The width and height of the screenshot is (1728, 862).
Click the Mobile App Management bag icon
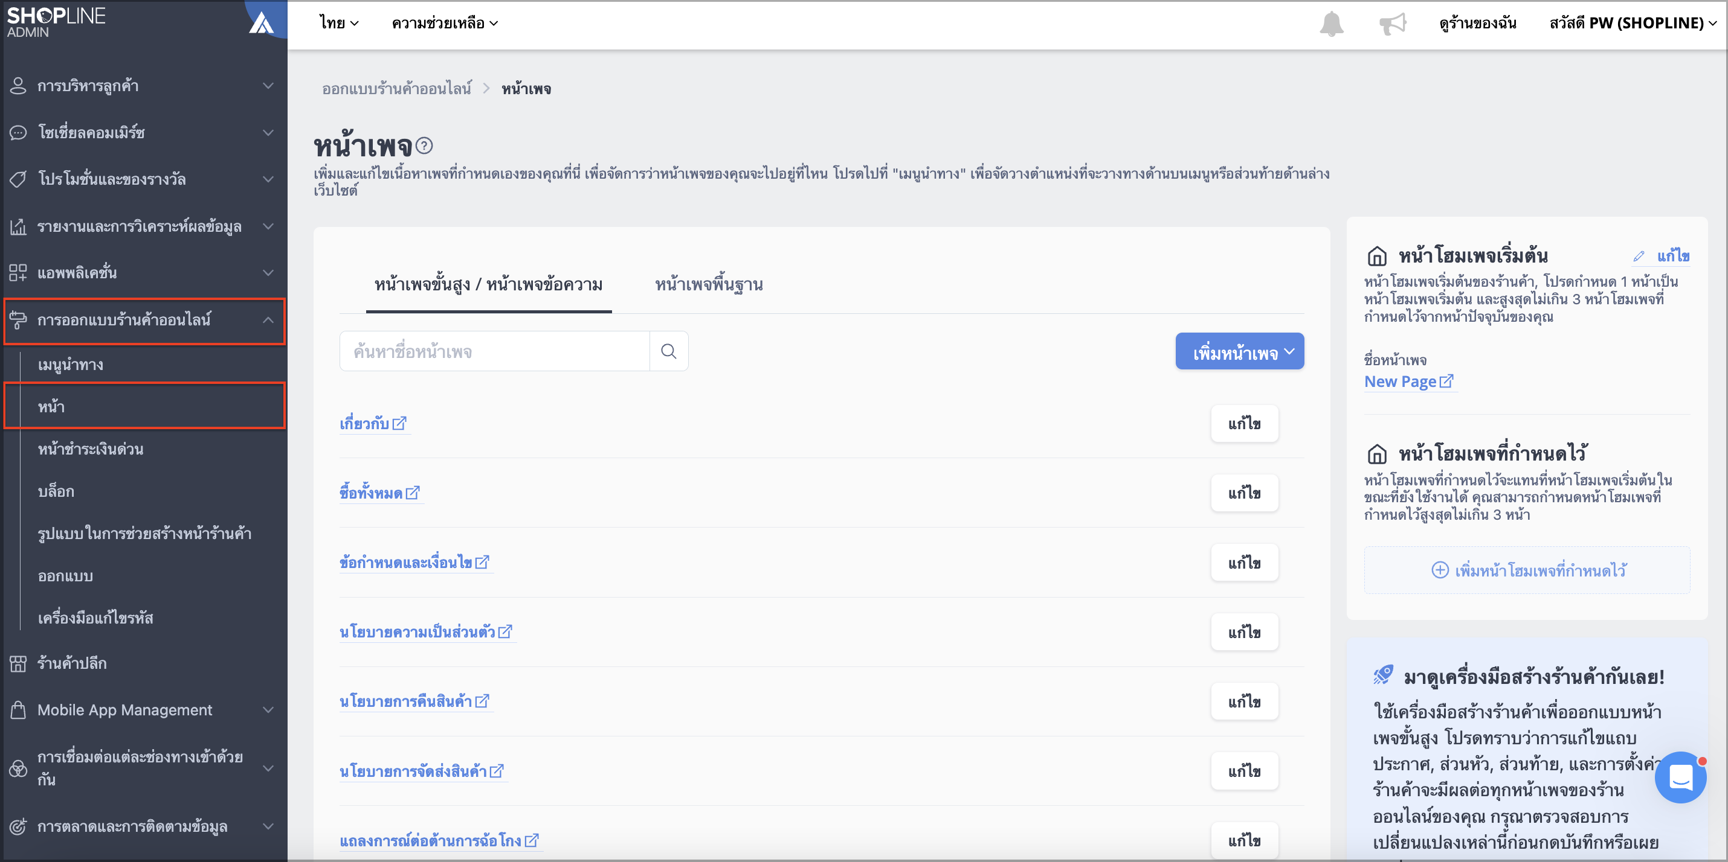18,710
